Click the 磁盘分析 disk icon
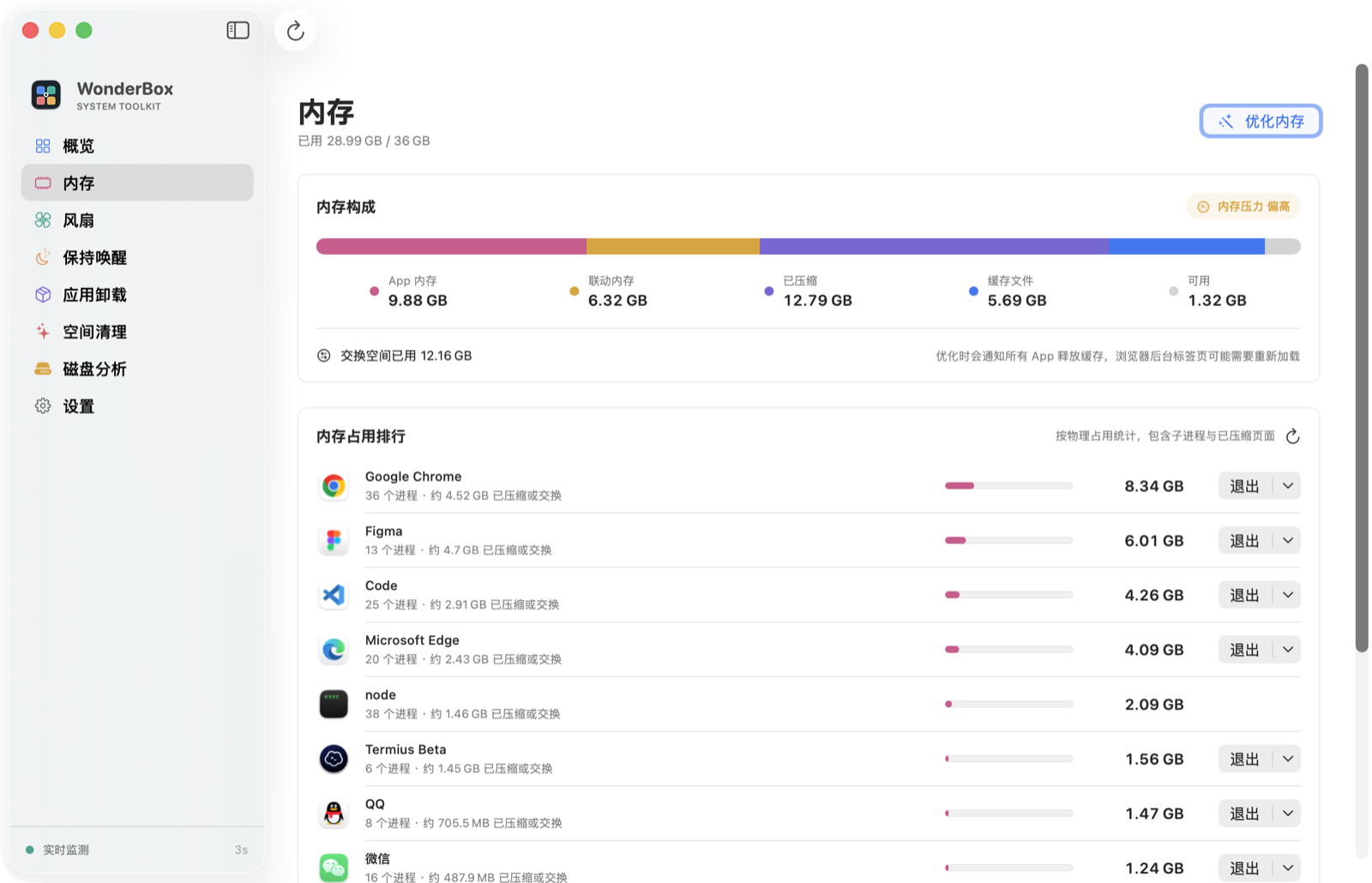 (43, 369)
